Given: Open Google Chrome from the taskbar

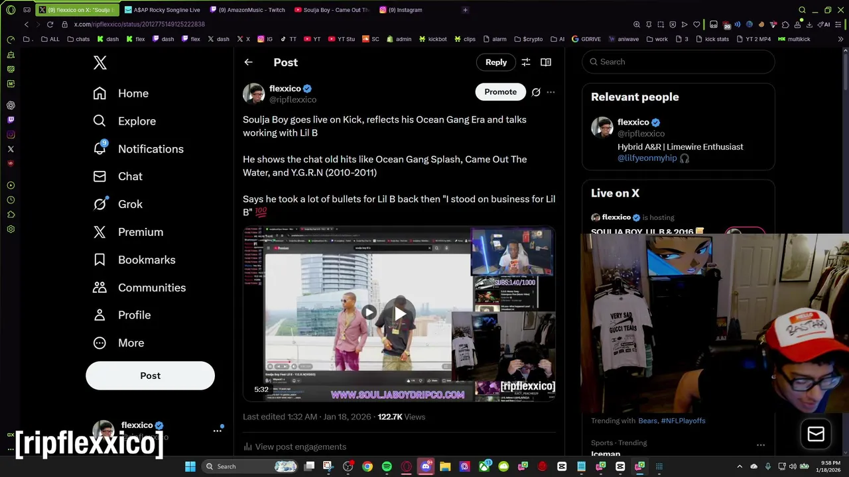Looking at the screenshot, I should click(x=367, y=466).
